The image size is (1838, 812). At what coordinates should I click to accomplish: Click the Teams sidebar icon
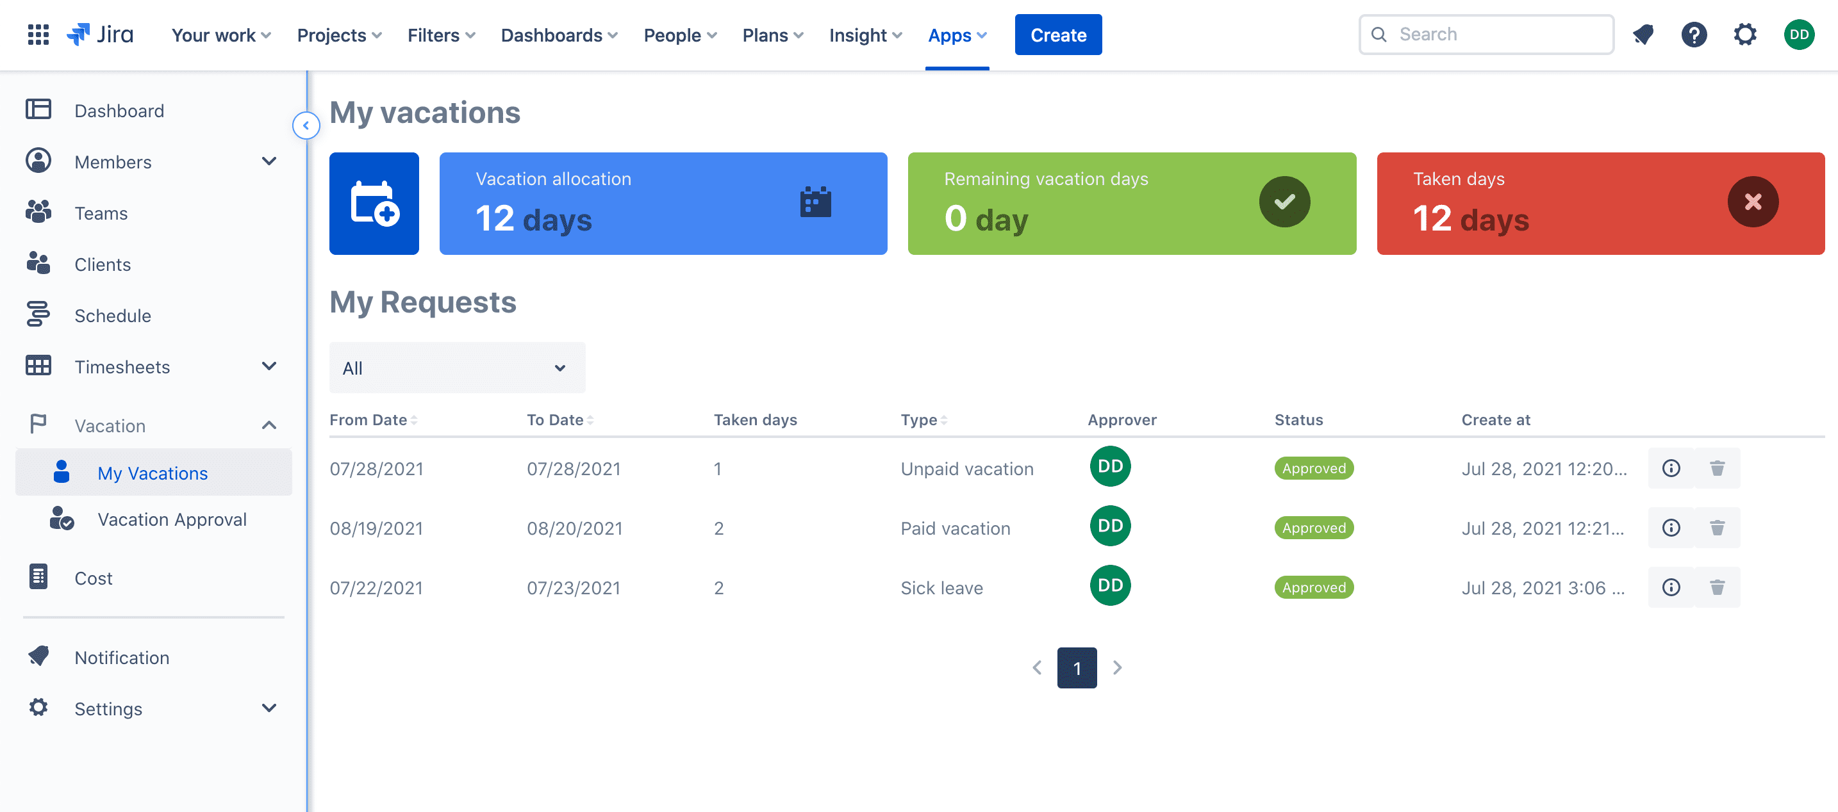[38, 213]
